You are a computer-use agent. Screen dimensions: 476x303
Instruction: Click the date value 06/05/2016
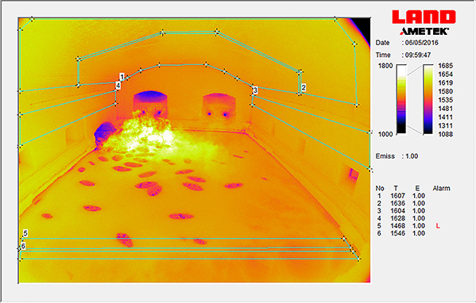coord(421,43)
